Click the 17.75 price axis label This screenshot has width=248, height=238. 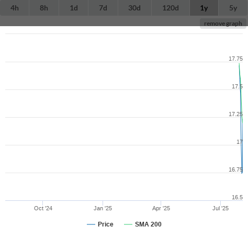[235, 59]
